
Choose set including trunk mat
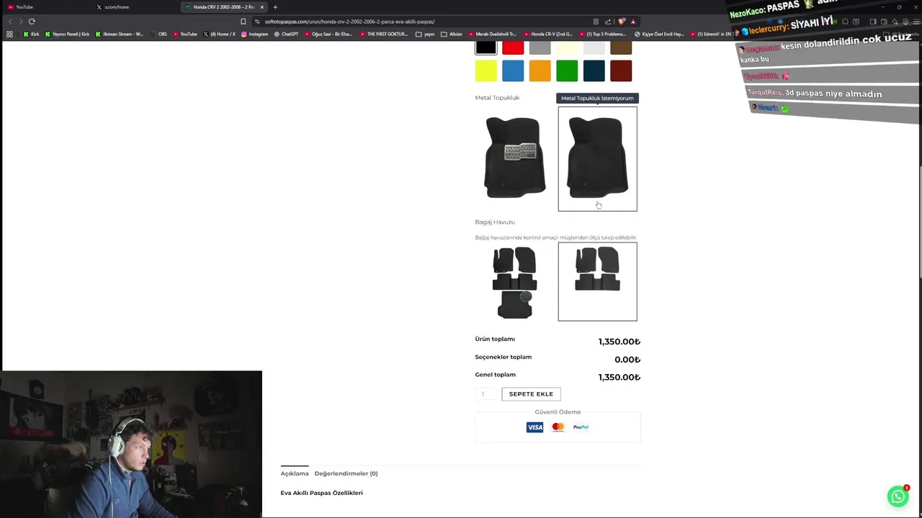514,281
